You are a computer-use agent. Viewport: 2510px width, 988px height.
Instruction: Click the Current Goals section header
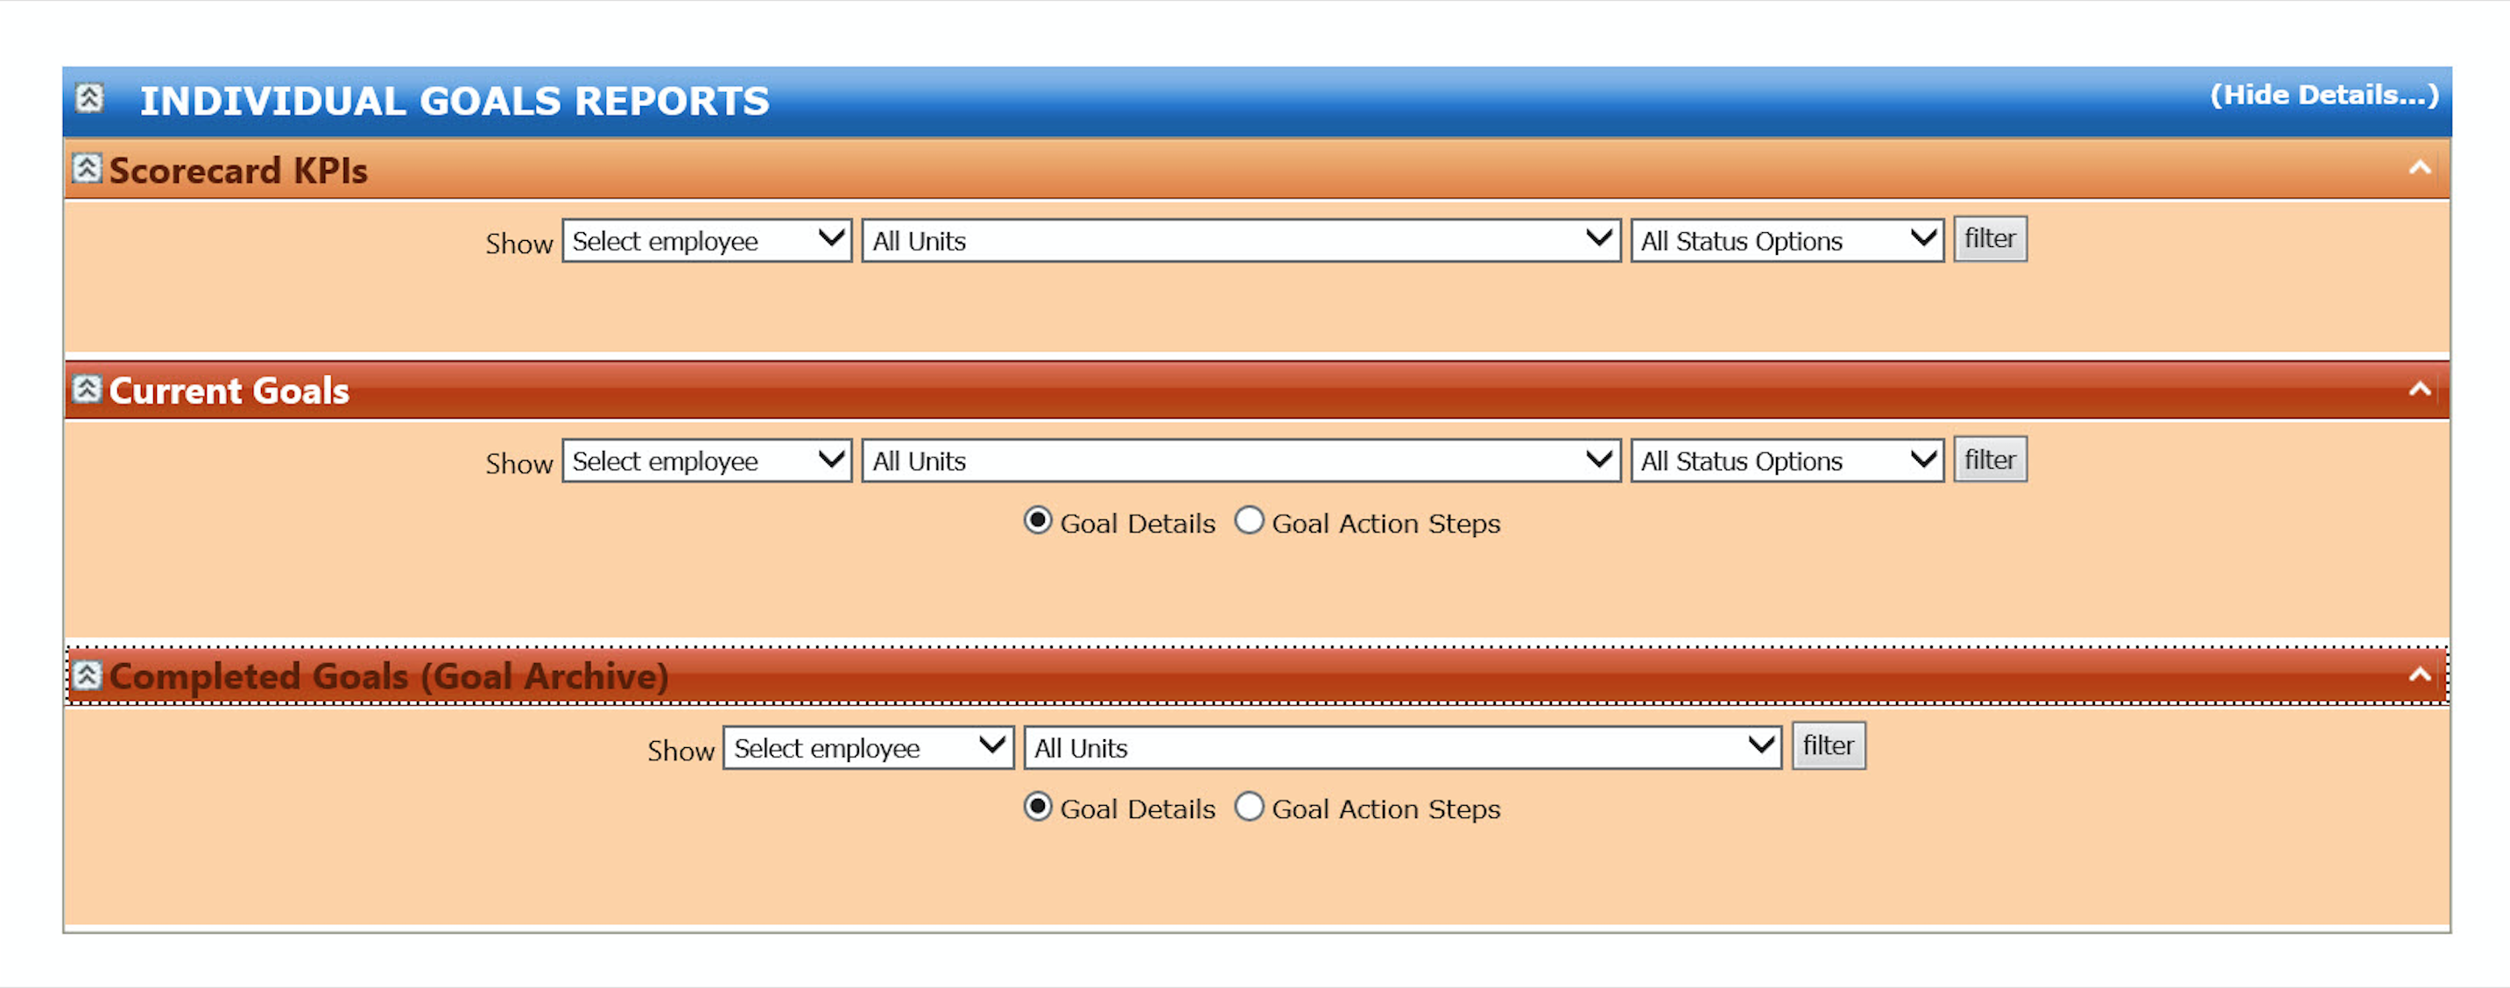coord(229,391)
